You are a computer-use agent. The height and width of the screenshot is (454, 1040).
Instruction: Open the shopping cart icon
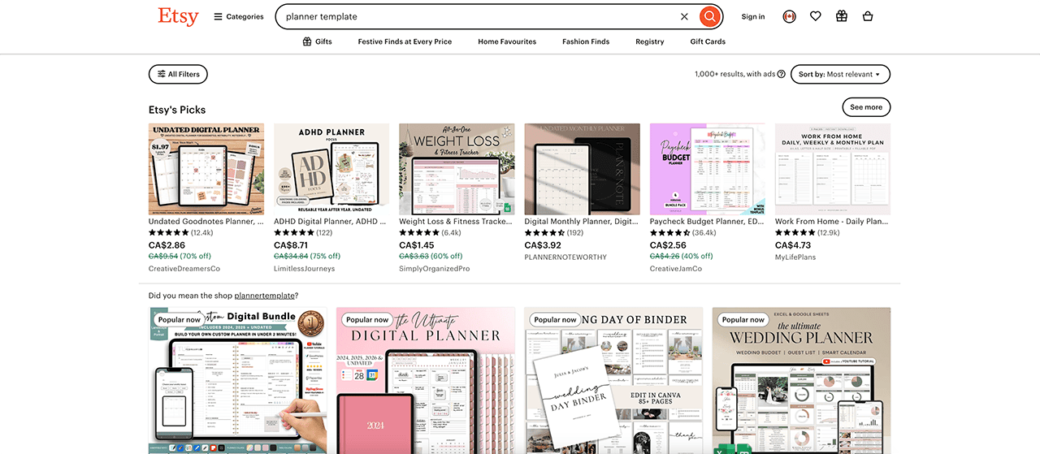click(x=868, y=16)
